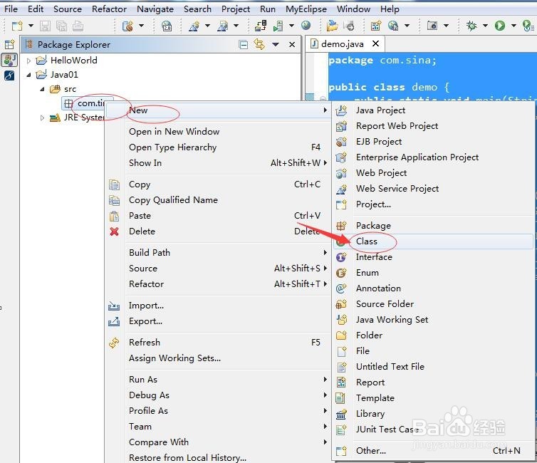
Task: Open the Run As submenu
Action: pyautogui.click(x=218, y=380)
